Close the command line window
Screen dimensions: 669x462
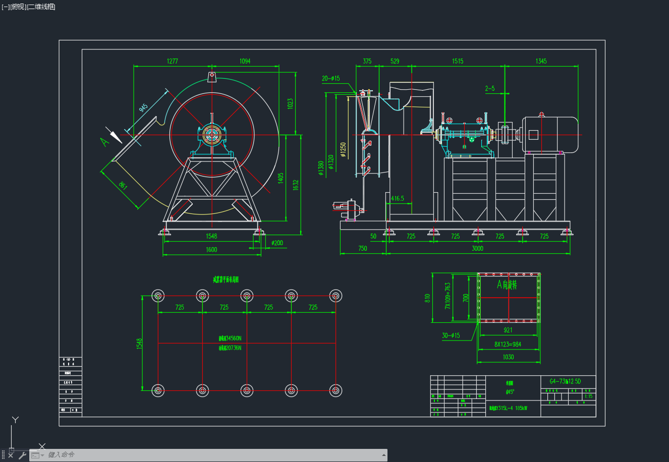pyautogui.click(x=11, y=455)
